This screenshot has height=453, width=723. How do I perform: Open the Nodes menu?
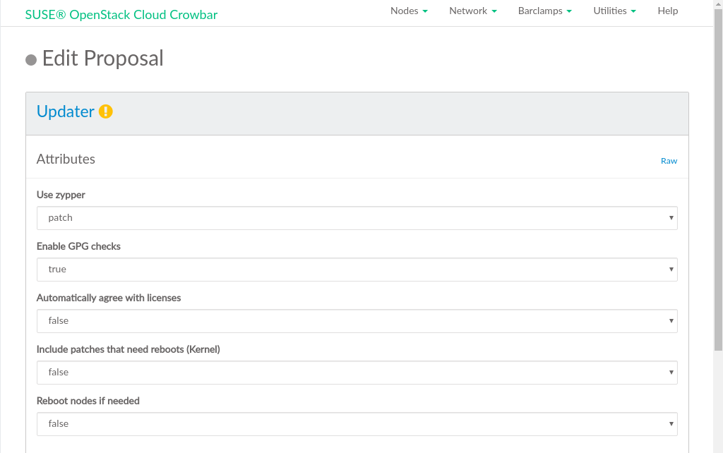click(x=409, y=11)
